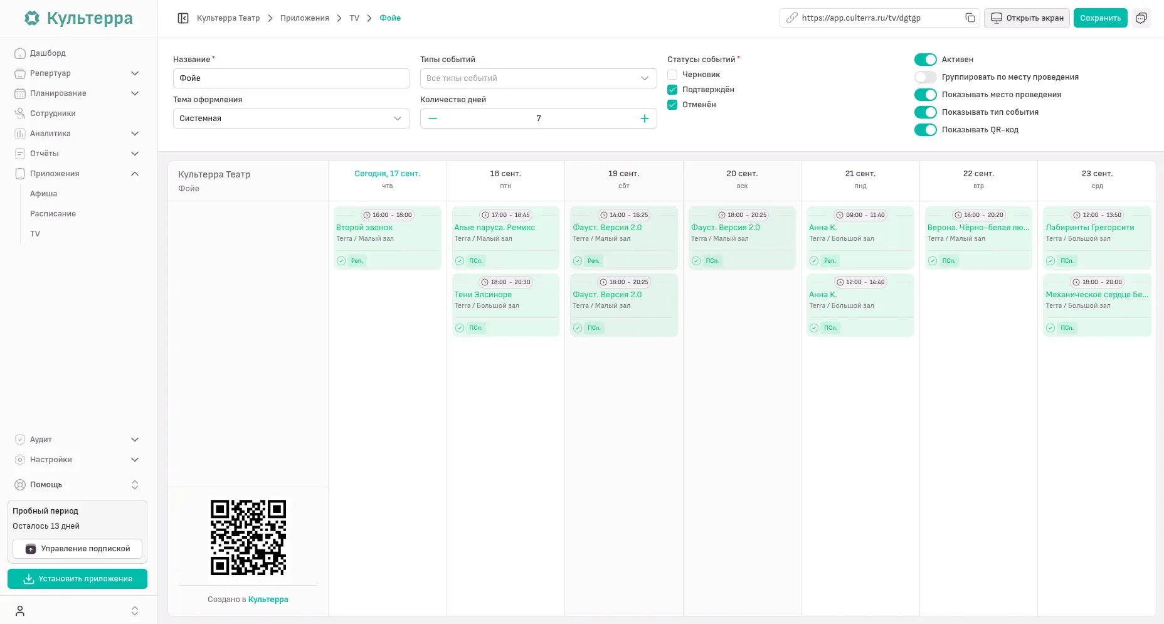Check the Черновик status checkbox
1164x624 pixels.
(672, 75)
